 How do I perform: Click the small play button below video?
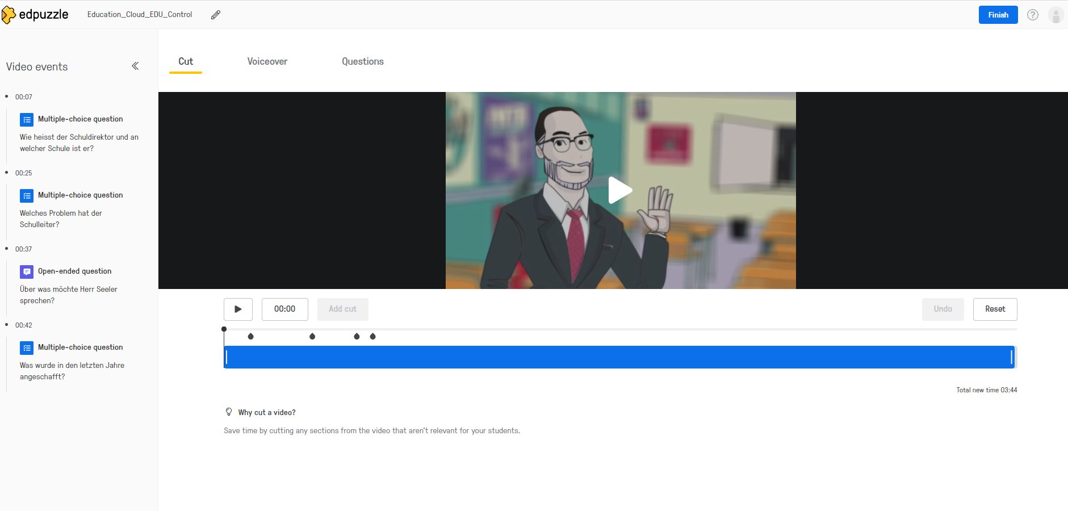(238, 309)
